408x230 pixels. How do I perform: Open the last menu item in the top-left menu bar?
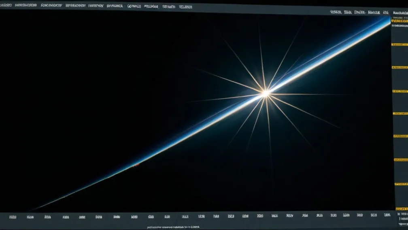(185, 7)
